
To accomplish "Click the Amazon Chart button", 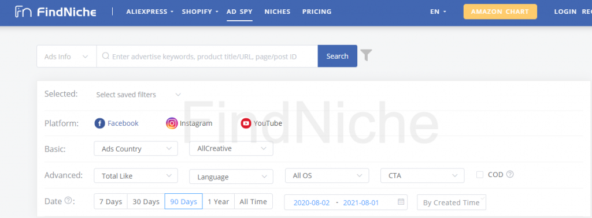I will coord(500,12).
